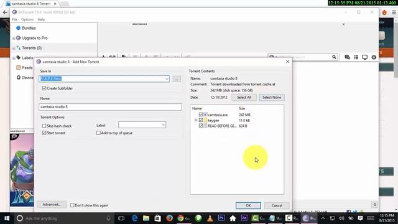Click the Advanced... button
The image size is (398, 224).
click(52, 205)
